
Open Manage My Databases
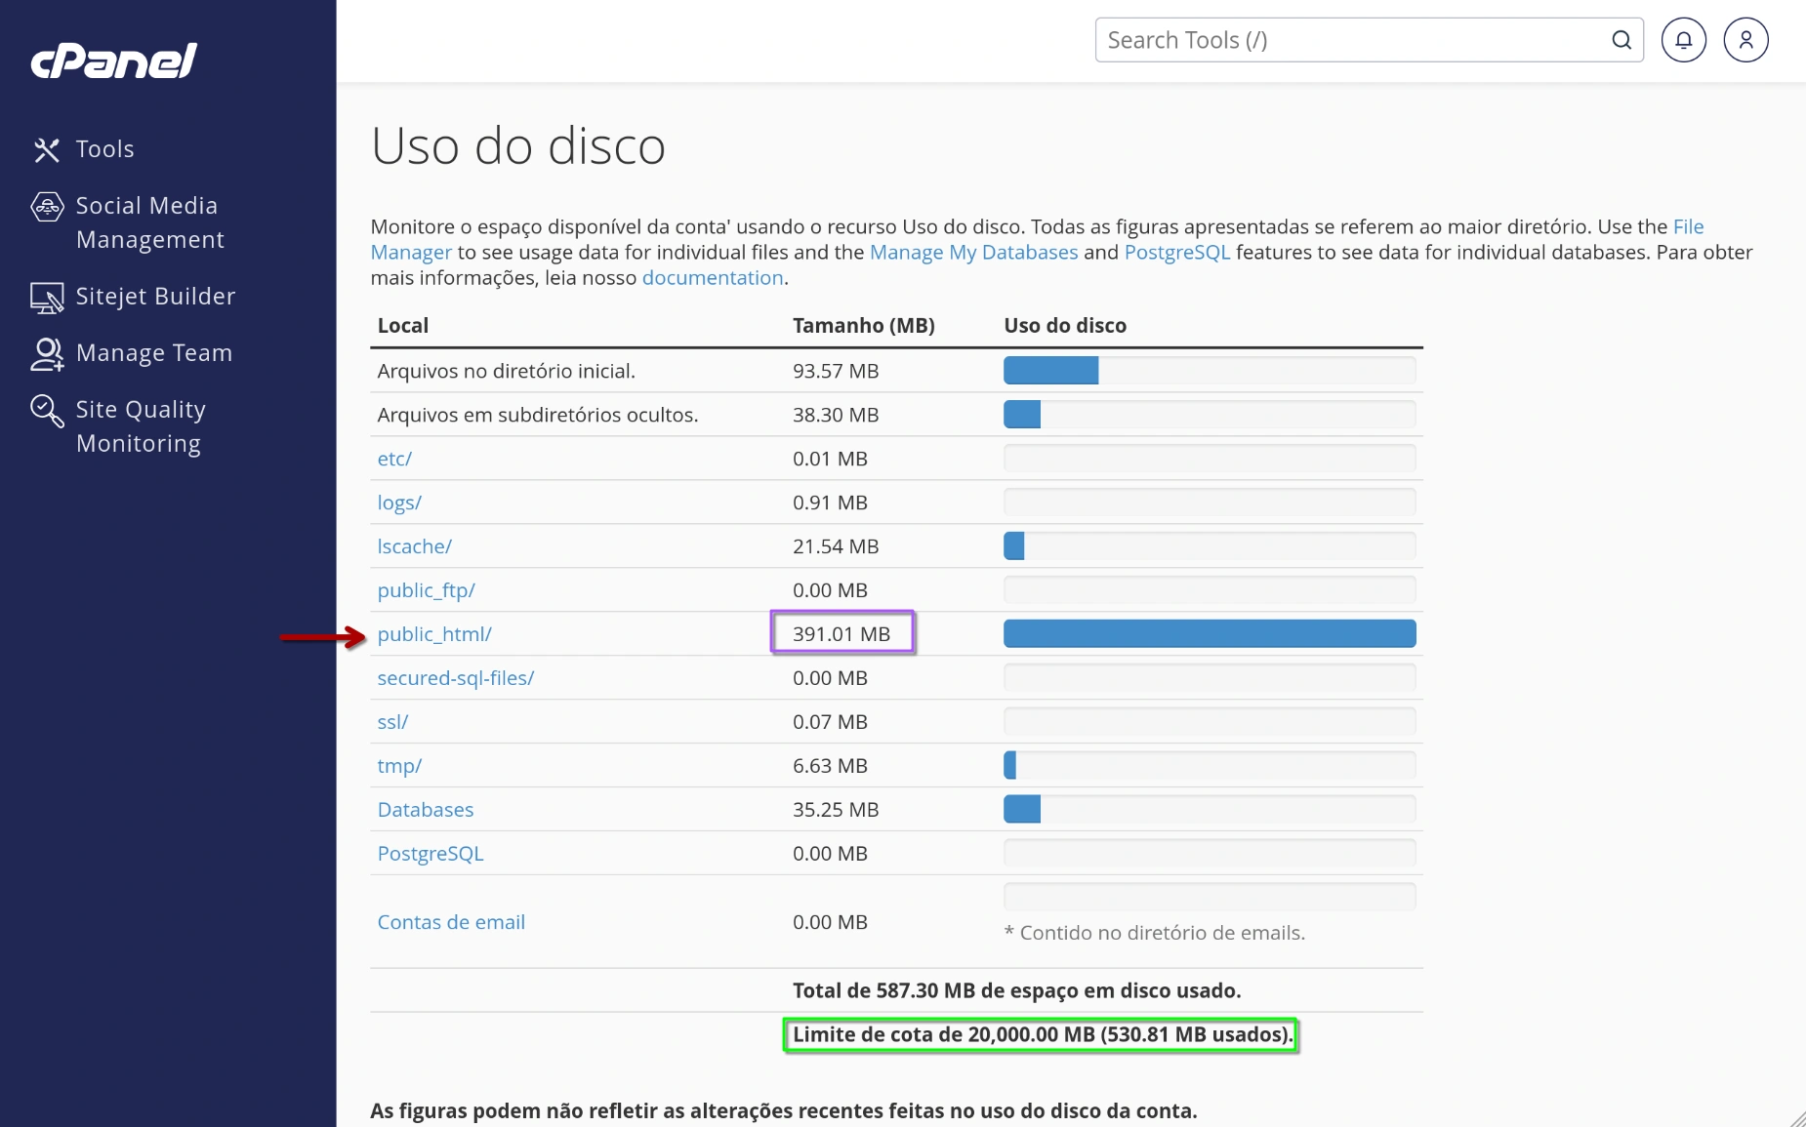pos(972,252)
